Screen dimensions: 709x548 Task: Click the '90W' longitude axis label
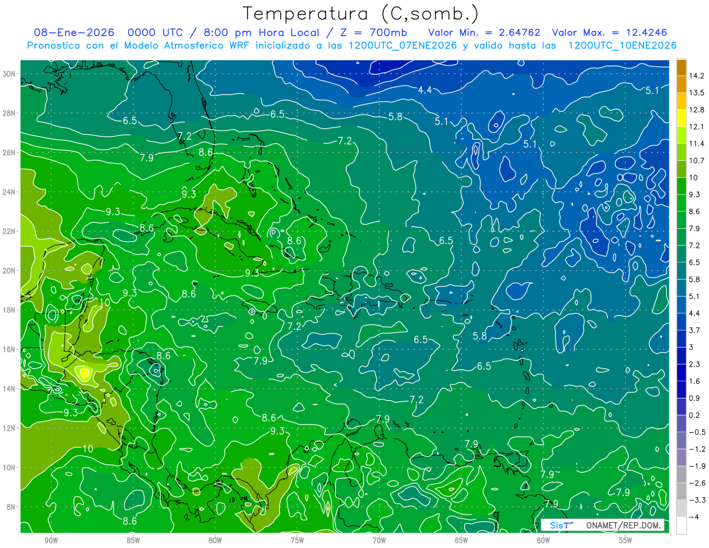pos(51,540)
